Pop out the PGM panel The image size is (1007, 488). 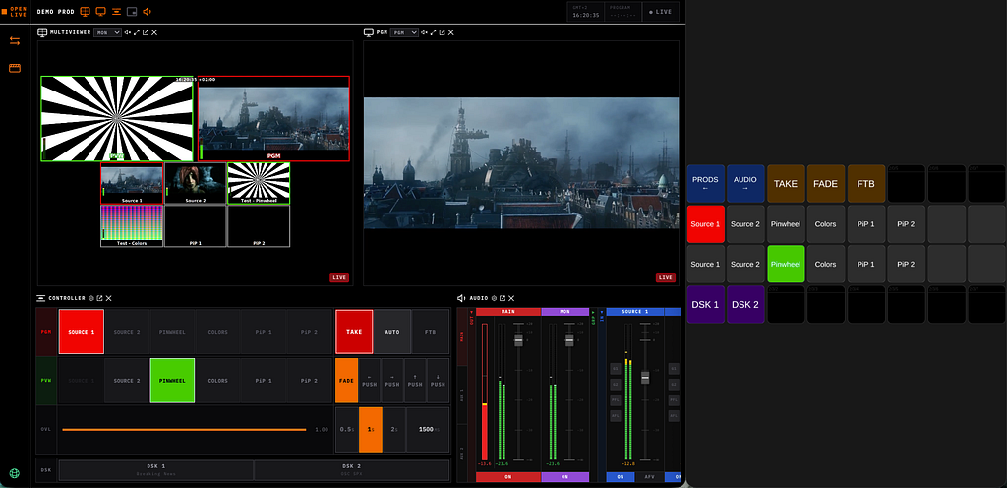[443, 32]
